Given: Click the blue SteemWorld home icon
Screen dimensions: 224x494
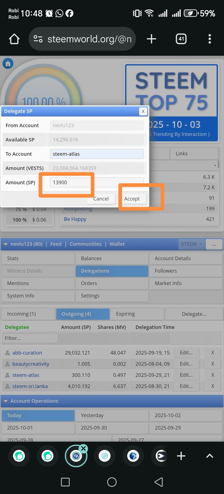Looking at the screenshot, I should (x=8, y=64).
